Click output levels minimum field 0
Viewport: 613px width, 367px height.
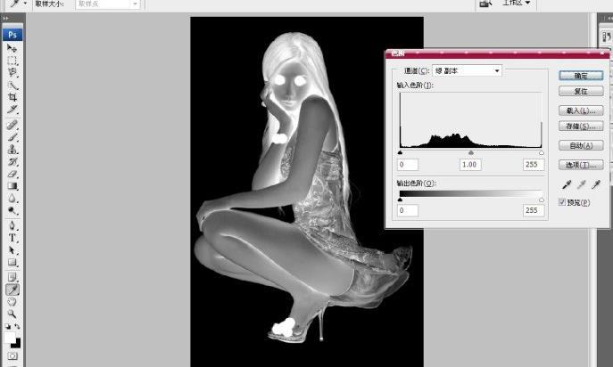click(408, 210)
